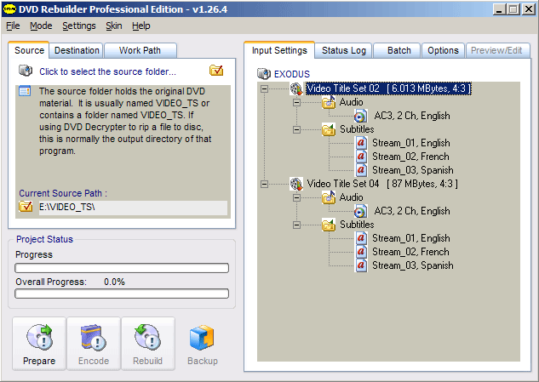
Task: Open the Settings menu
Action: tap(78, 26)
